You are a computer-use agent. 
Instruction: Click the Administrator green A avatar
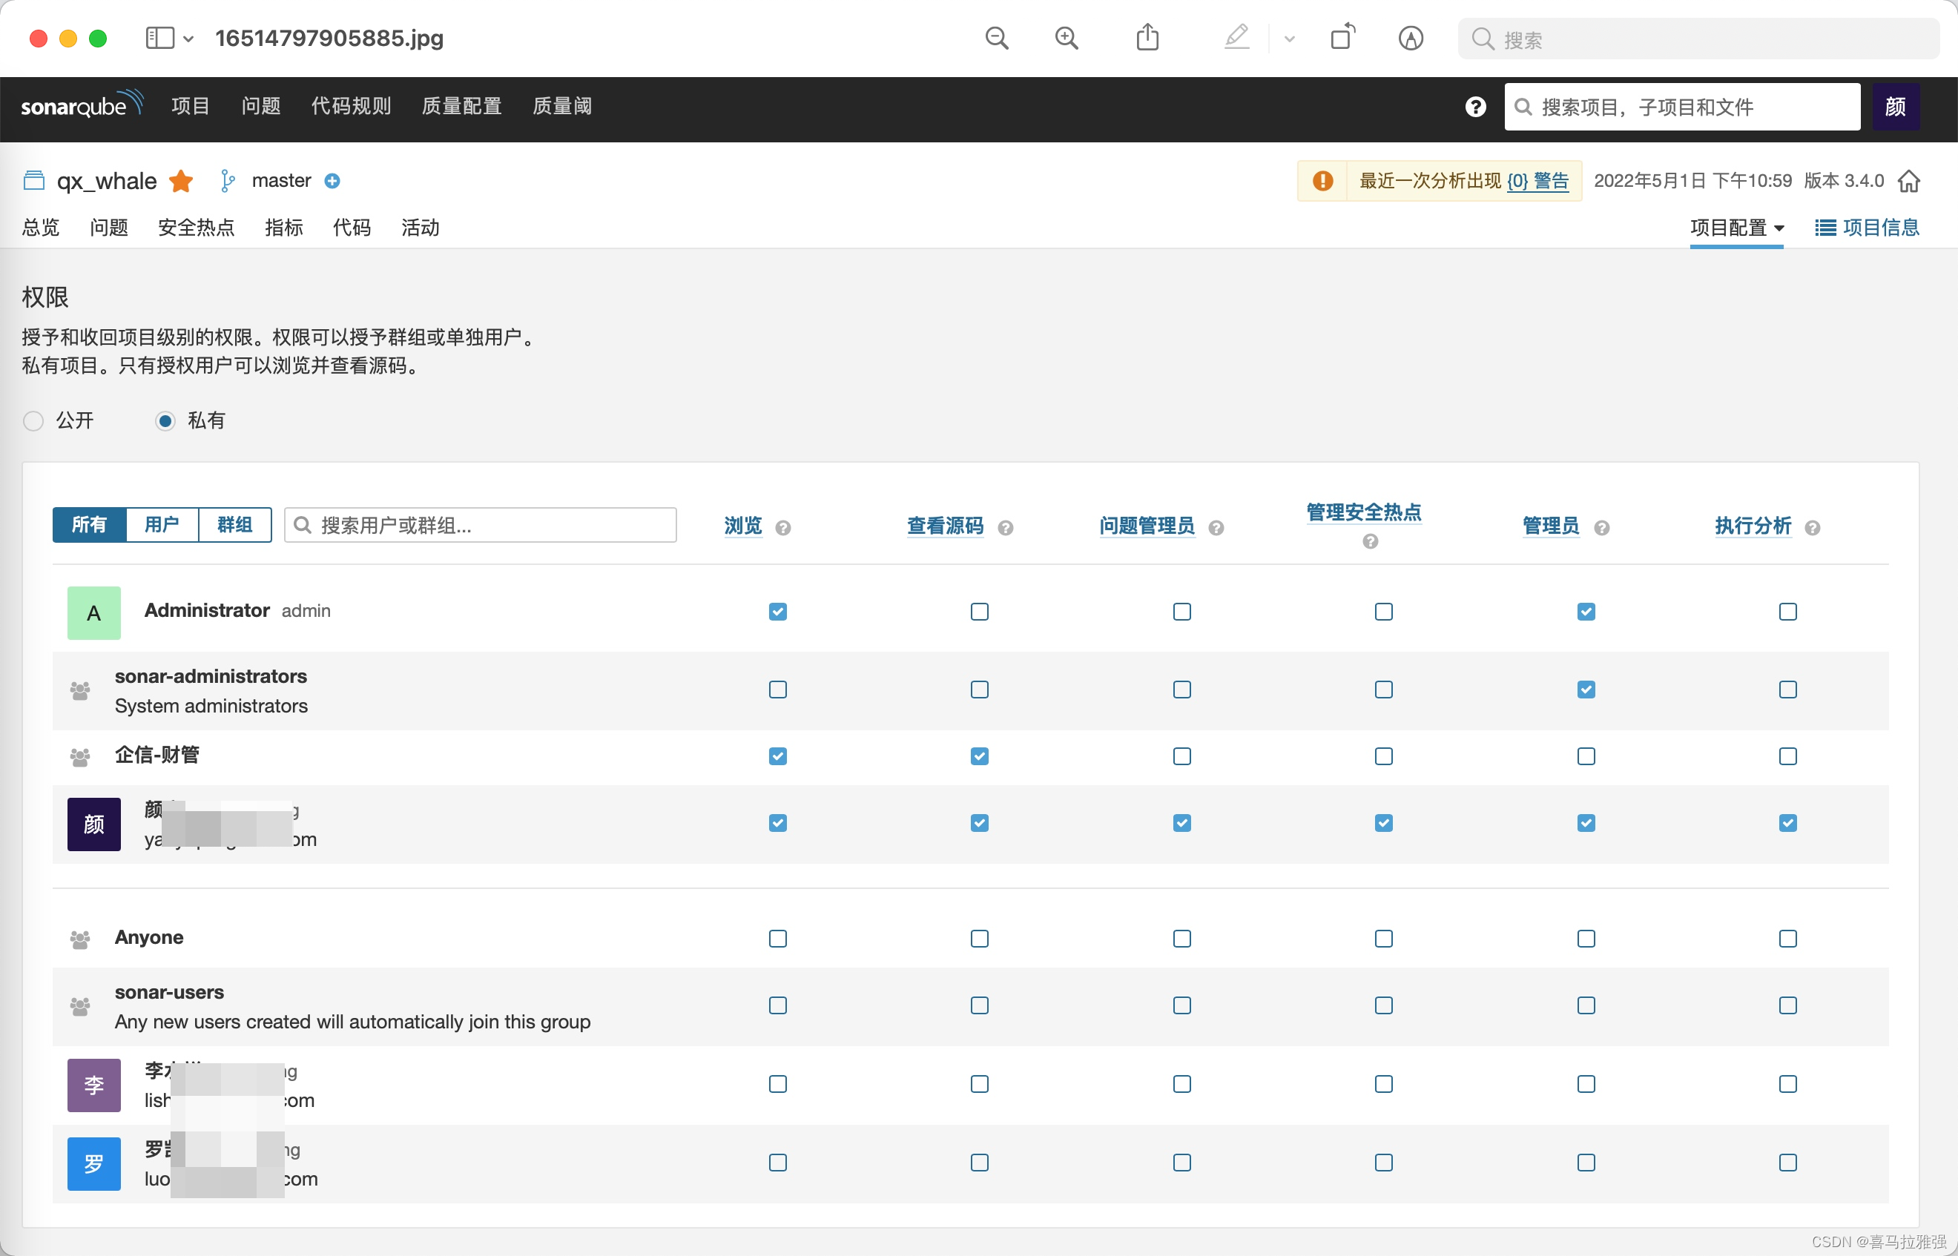click(93, 612)
